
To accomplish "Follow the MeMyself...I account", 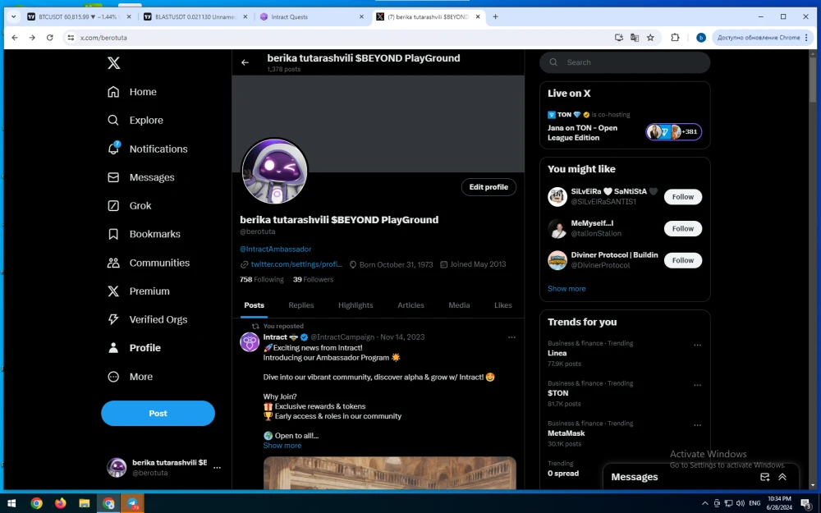I will (x=683, y=229).
